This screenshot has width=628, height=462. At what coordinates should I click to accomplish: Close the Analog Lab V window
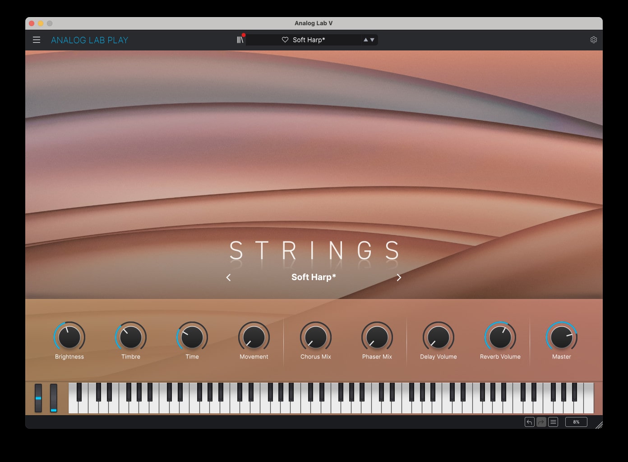(x=32, y=23)
